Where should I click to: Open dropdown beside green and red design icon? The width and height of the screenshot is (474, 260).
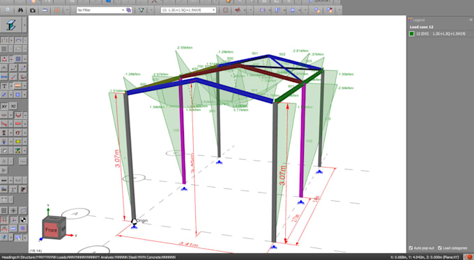point(25,150)
